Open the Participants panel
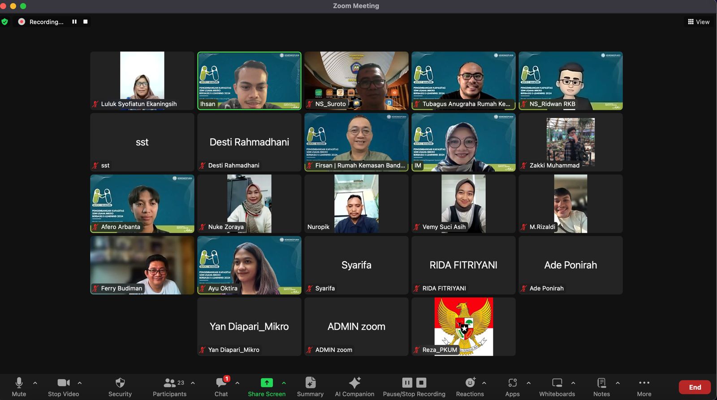The image size is (717, 400). tap(169, 387)
